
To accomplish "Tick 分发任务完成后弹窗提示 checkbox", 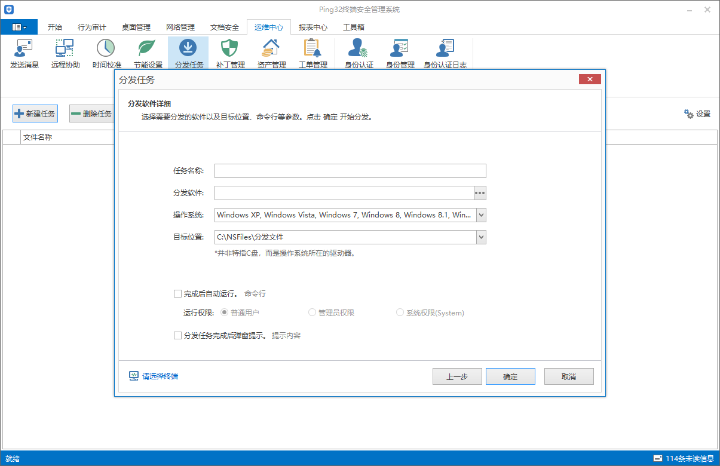I will tap(177, 336).
